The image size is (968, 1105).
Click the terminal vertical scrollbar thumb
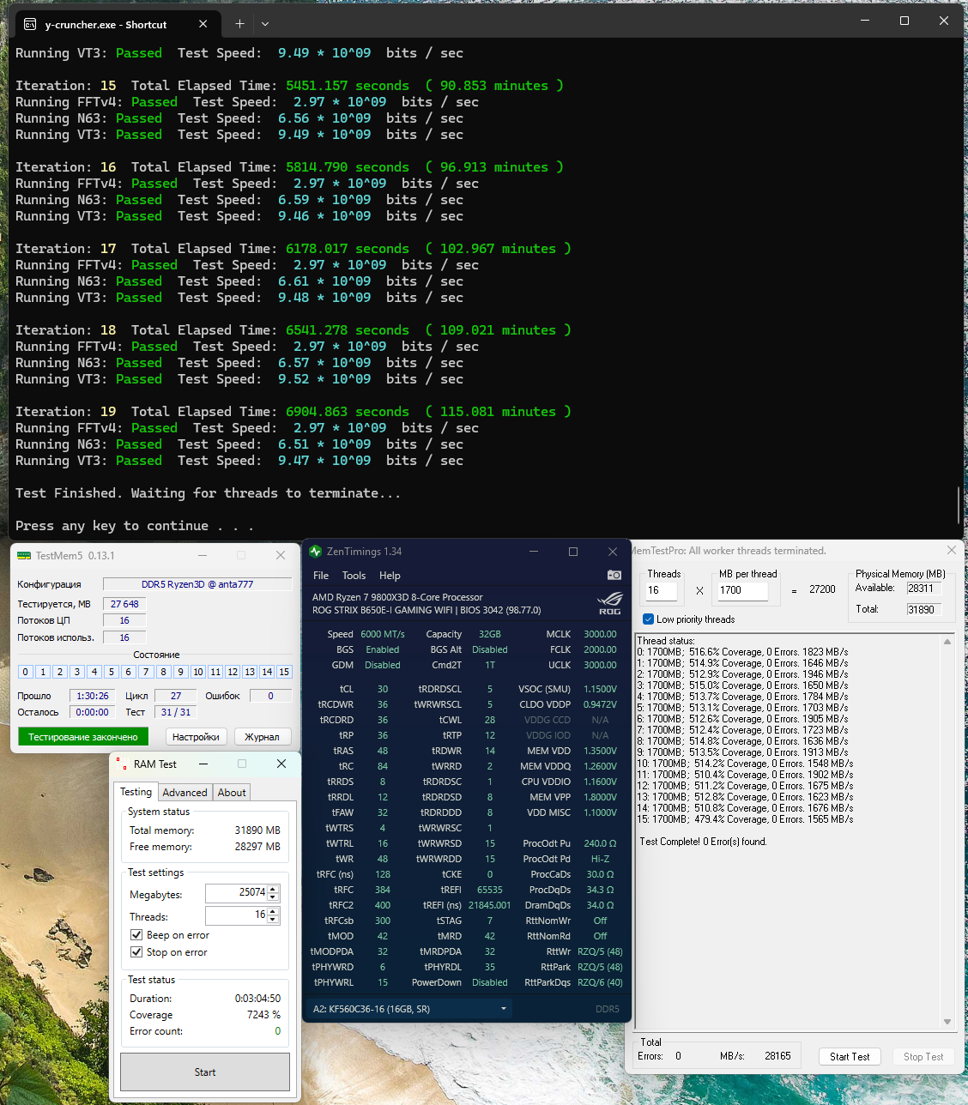959,504
